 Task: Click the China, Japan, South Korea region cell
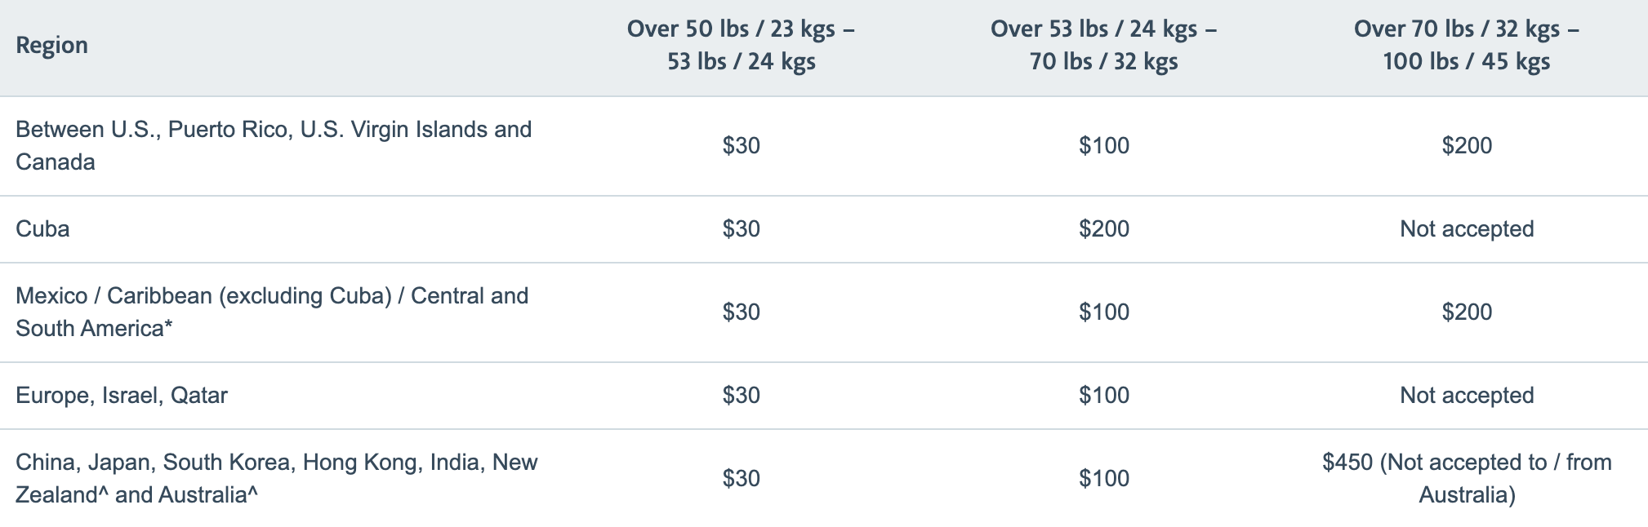click(x=276, y=479)
